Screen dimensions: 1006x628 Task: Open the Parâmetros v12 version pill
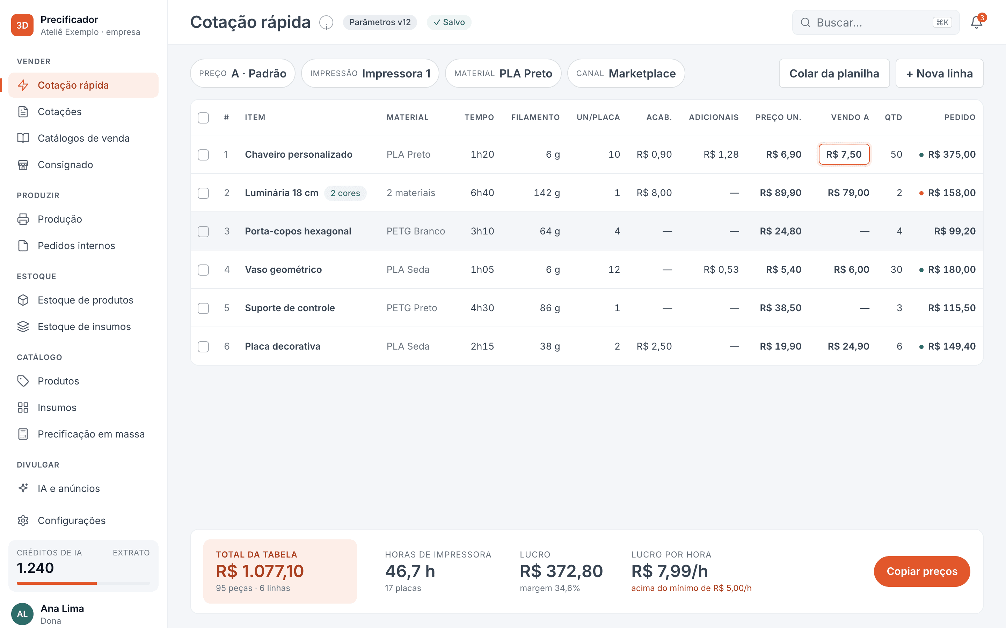point(380,22)
